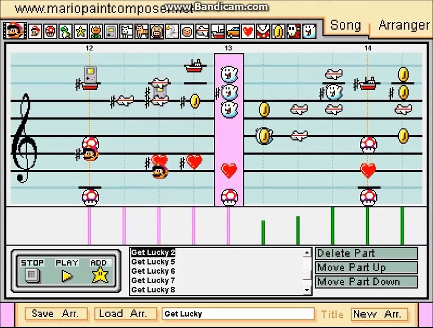The height and width of the screenshot is (328, 433).
Task: Click the Game Boy note at measure 12
Action: (x=90, y=74)
